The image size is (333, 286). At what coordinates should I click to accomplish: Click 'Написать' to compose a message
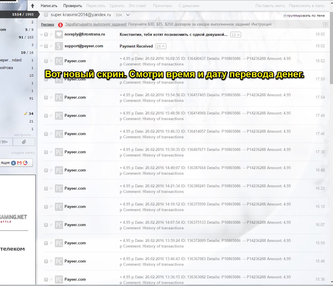pyautogui.click(x=49, y=6)
